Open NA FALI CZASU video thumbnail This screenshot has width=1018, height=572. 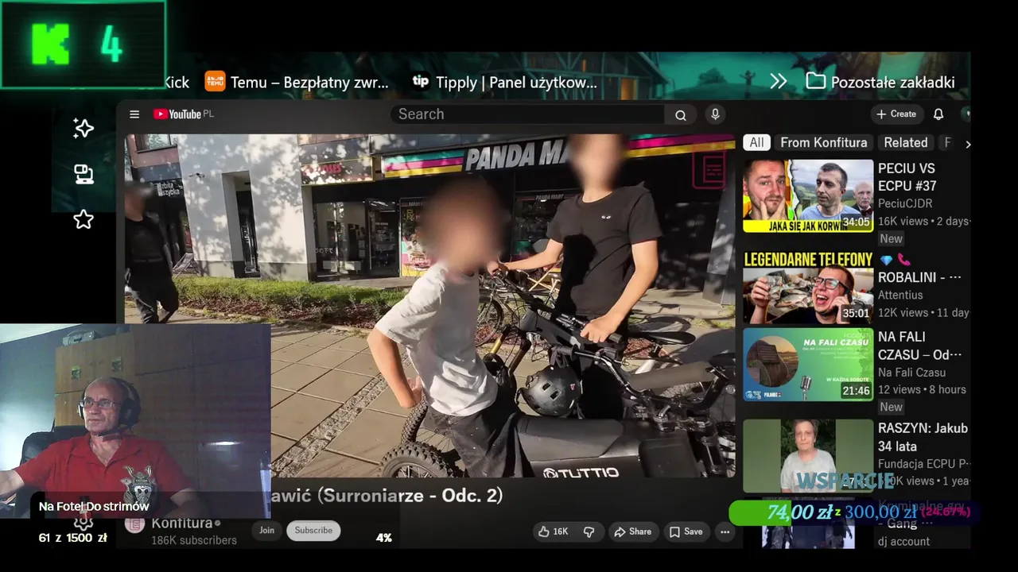[808, 365]
